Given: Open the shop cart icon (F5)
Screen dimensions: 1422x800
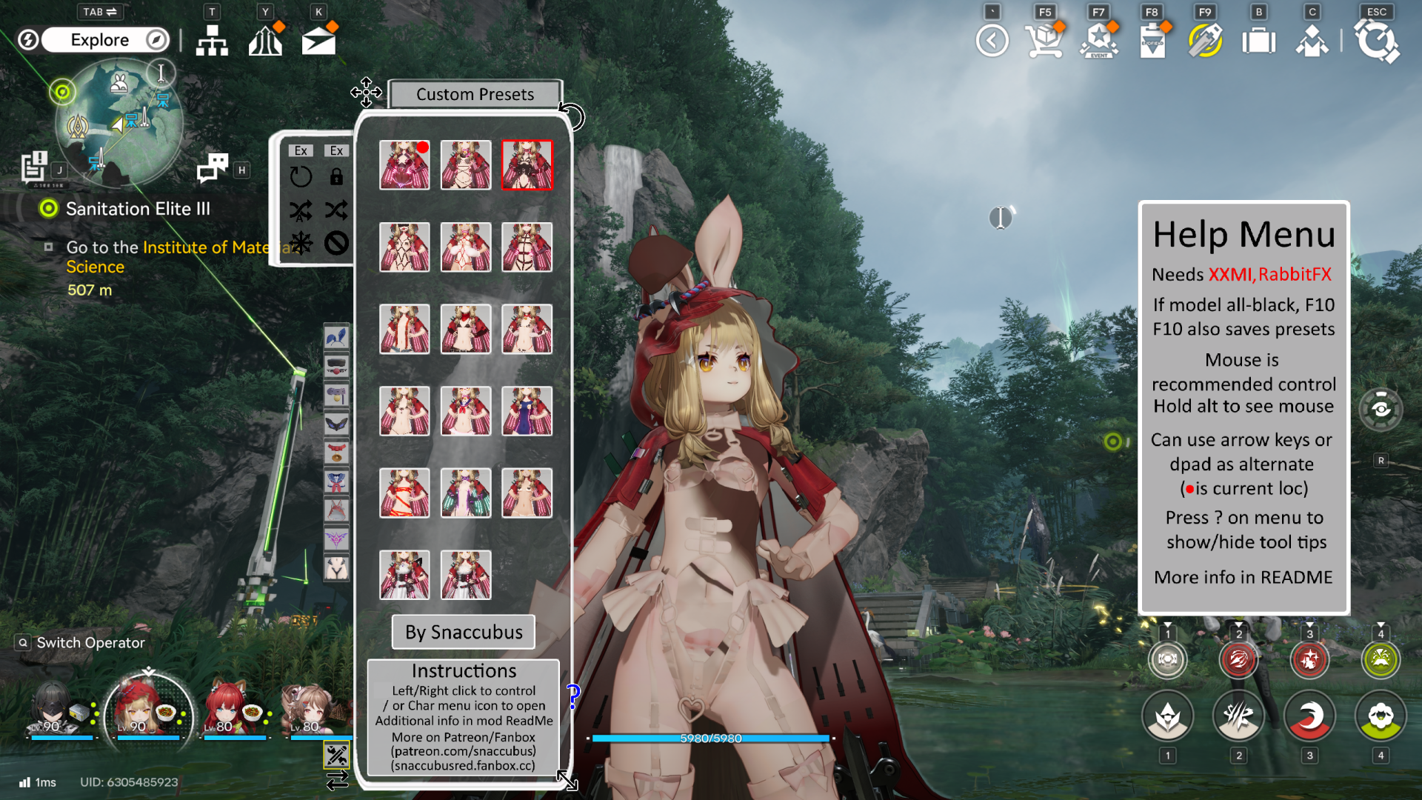Looking at the screenshot, I should [1044, 40].
